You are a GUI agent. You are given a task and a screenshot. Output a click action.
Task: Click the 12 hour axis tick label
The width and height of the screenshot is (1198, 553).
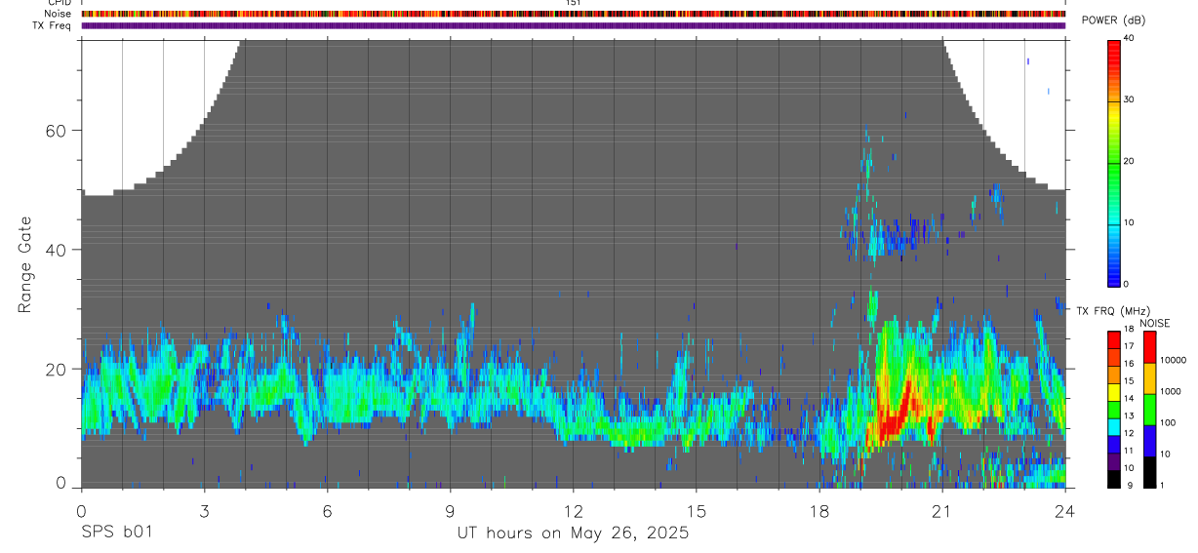click(574, 511)
